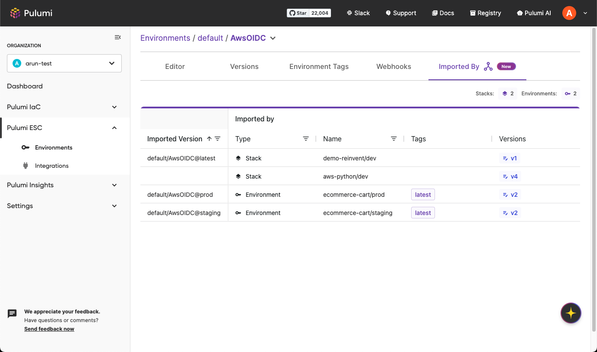Sort Imported Version by ascending arrow
The height and width of the screenshot is (352, 597).
tap(209, 139)
